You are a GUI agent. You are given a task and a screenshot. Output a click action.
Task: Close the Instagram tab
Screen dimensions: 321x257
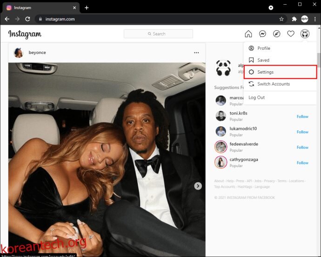pos(74,8)
